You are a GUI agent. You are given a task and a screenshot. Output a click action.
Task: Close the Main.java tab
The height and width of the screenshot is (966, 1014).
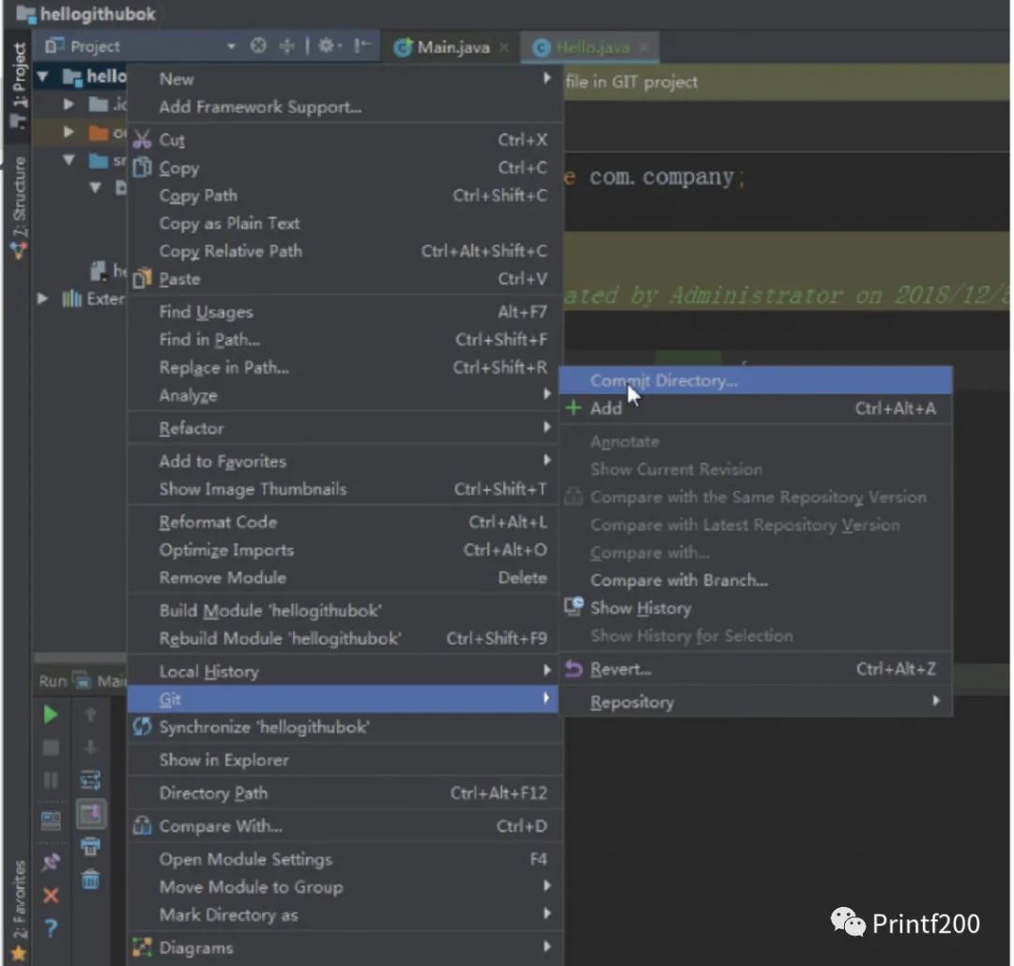pos(504,47)
